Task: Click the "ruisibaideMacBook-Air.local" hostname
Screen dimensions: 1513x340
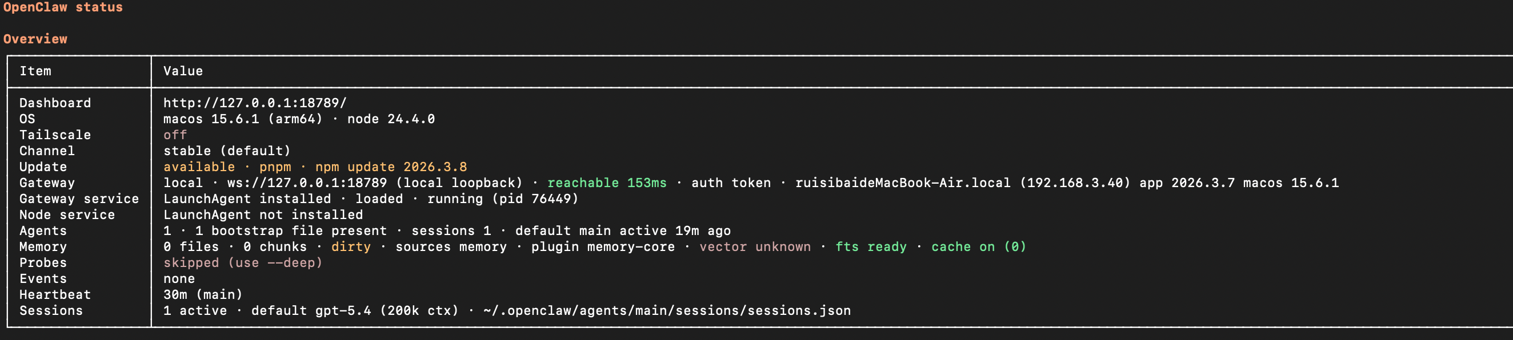Action: [x=903, y=183]
